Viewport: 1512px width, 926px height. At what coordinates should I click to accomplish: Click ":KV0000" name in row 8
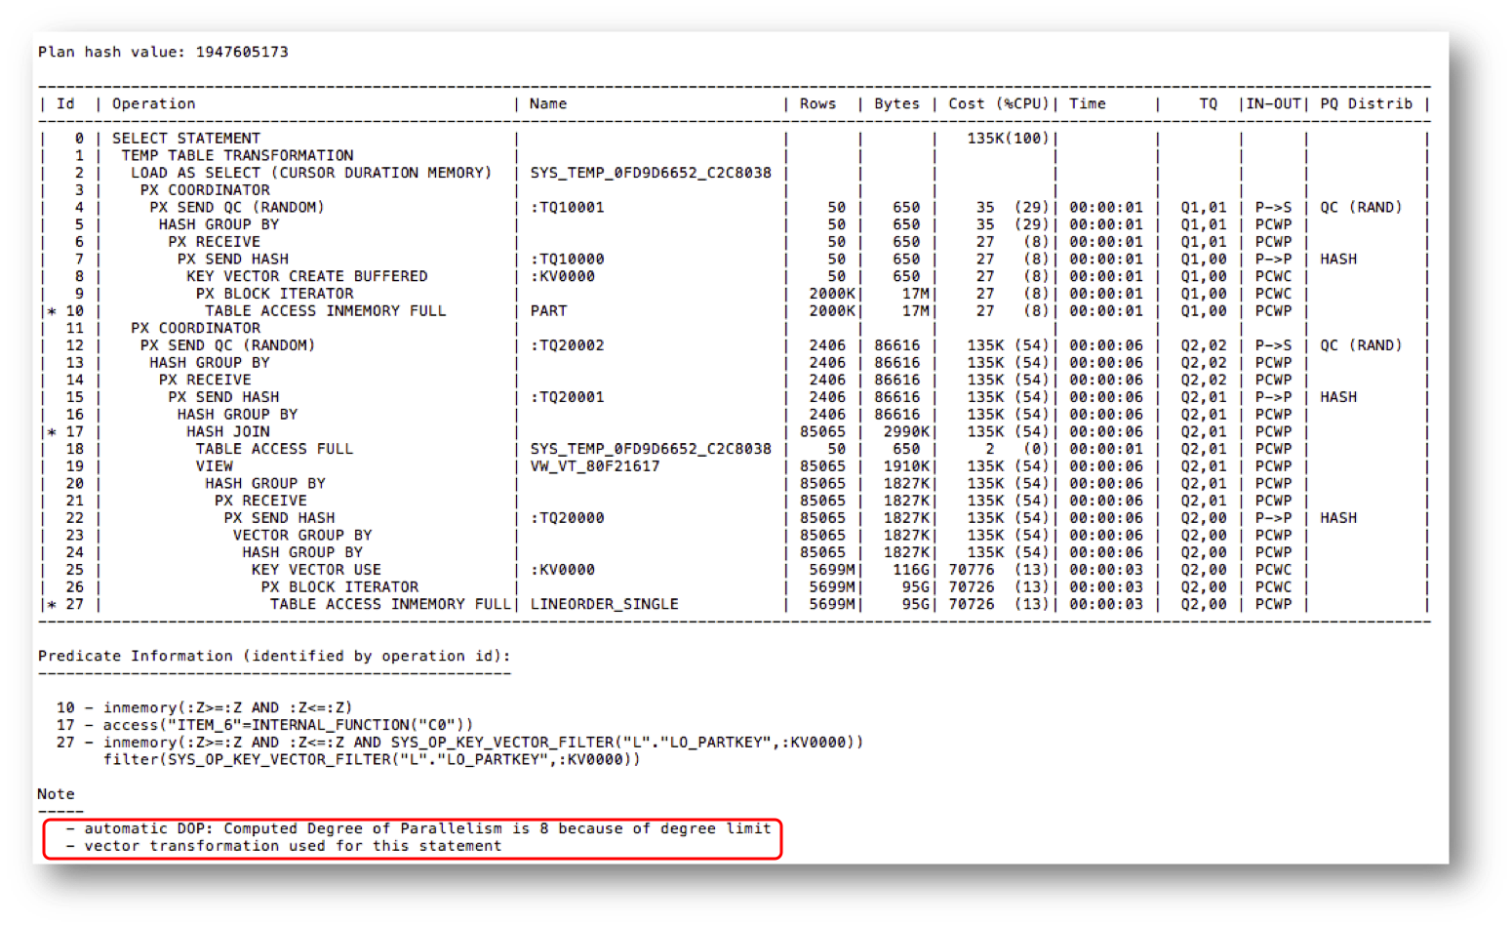[562, 276]
